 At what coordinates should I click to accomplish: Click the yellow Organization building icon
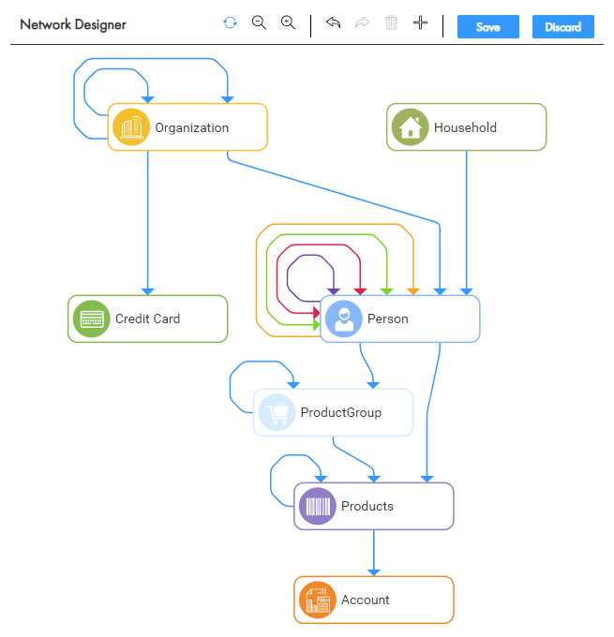click(131, 127)
